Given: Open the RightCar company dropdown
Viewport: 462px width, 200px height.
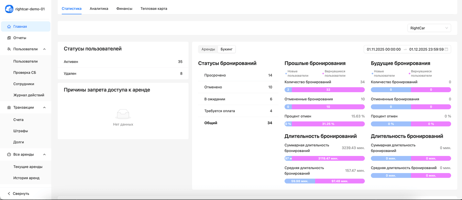Looking at the screenshot, I should (429, 28).
